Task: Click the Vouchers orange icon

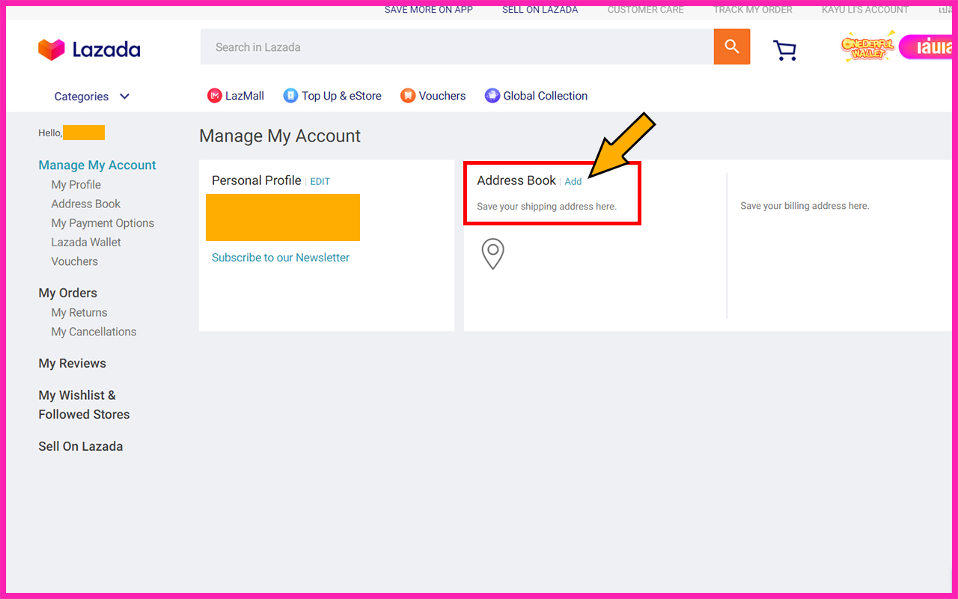Action: click(408, 96)
